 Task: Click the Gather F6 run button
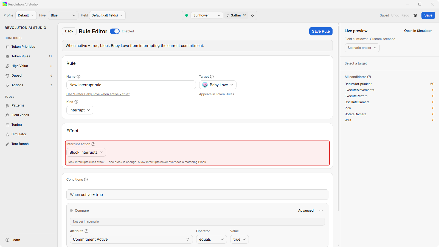pyautogui.click(x=237, y=15)
